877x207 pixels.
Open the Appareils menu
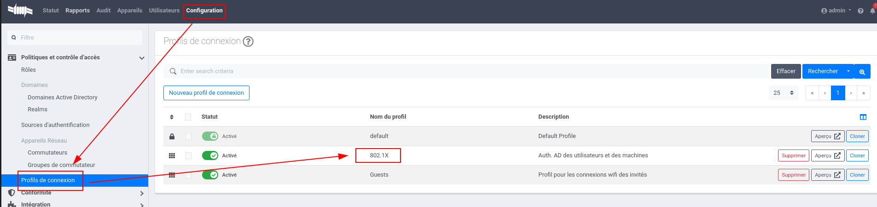click(x=130, y=11)
